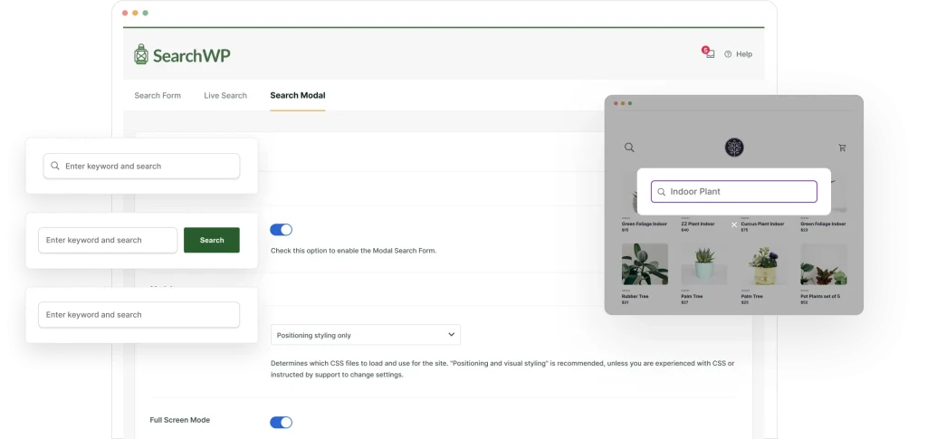Toggle the Full Screen Mode switch
927x439 pixels.
pyautogui.click(x=281, y=422)
